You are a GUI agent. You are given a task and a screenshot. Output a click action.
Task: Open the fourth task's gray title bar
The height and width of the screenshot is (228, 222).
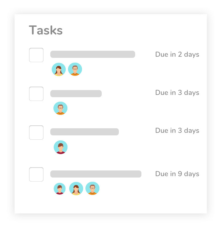click(96, 174)
